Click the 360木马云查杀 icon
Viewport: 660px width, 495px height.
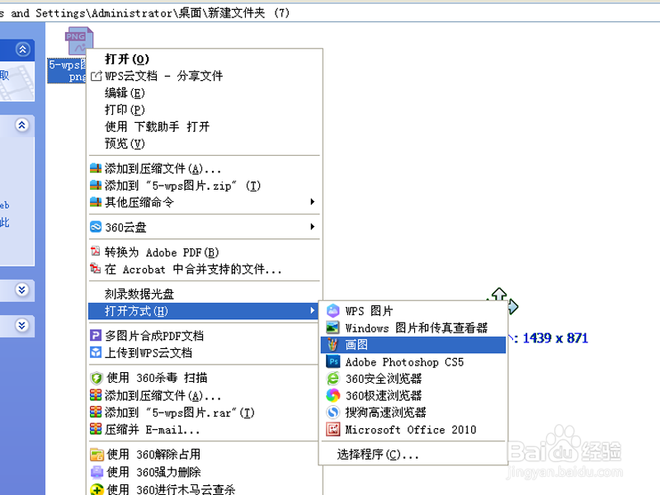97,489
